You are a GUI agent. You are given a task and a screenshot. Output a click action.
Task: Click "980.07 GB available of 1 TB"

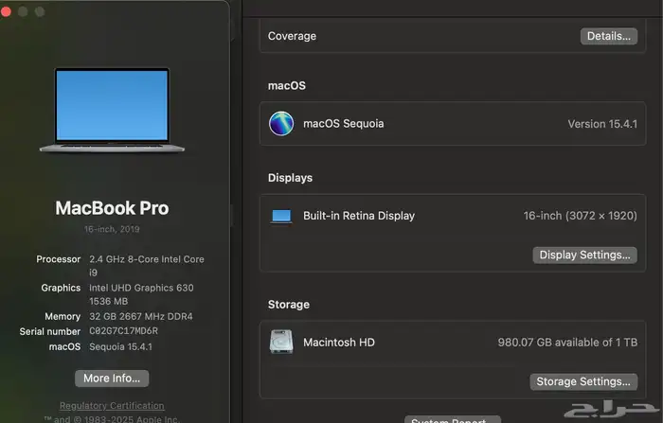click(567, 343)
